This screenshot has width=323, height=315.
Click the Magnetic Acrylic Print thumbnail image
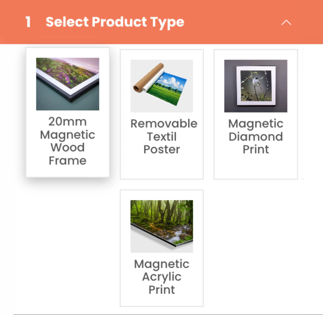click(162, 226)
